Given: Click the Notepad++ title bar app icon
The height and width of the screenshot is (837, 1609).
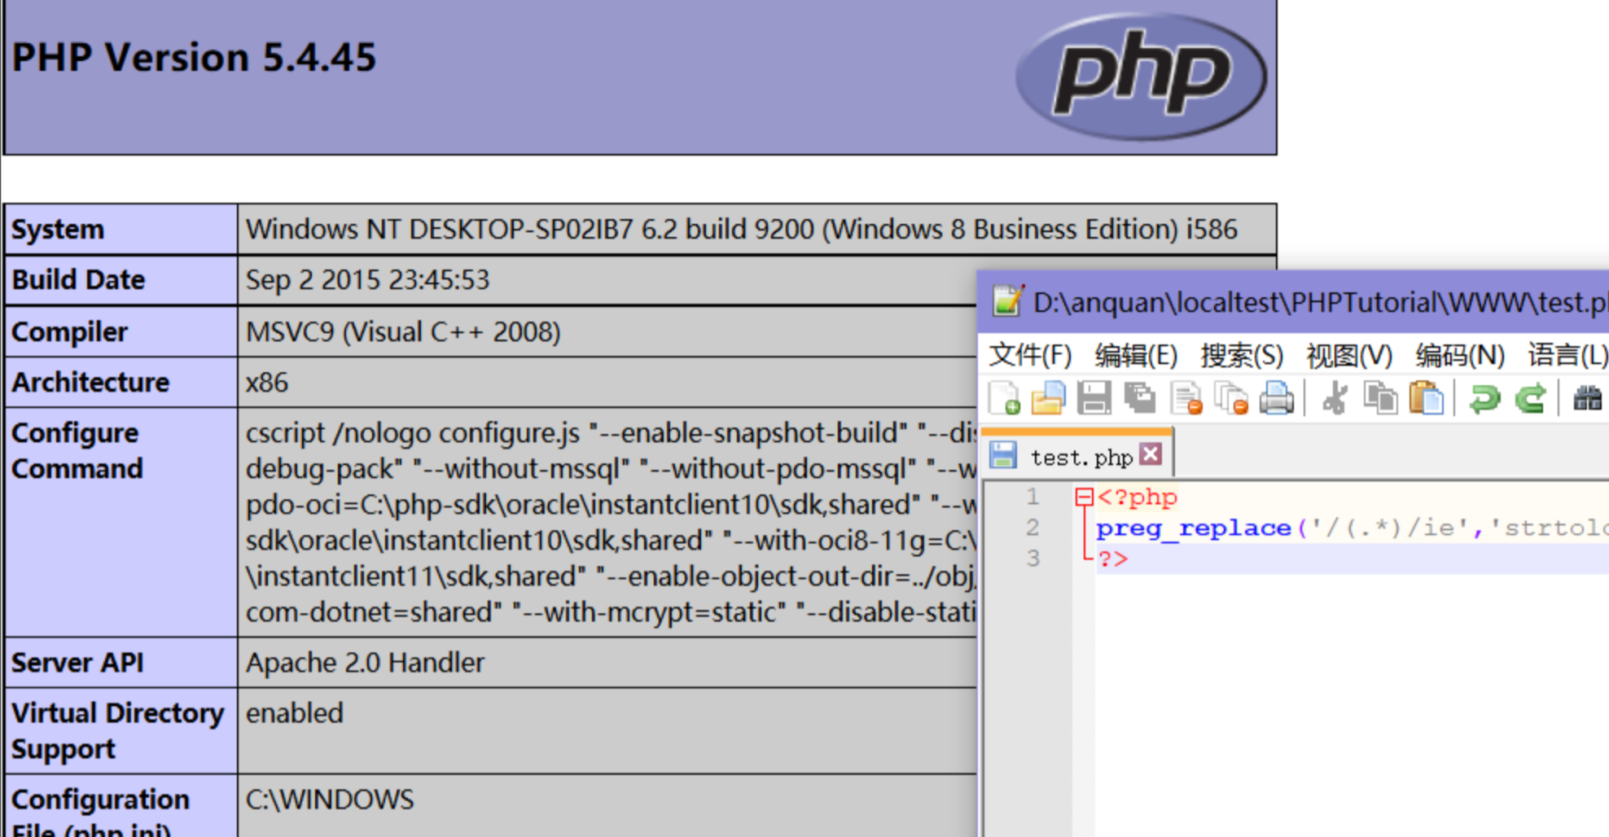Looking at the screenshot, I should 1007,302.
